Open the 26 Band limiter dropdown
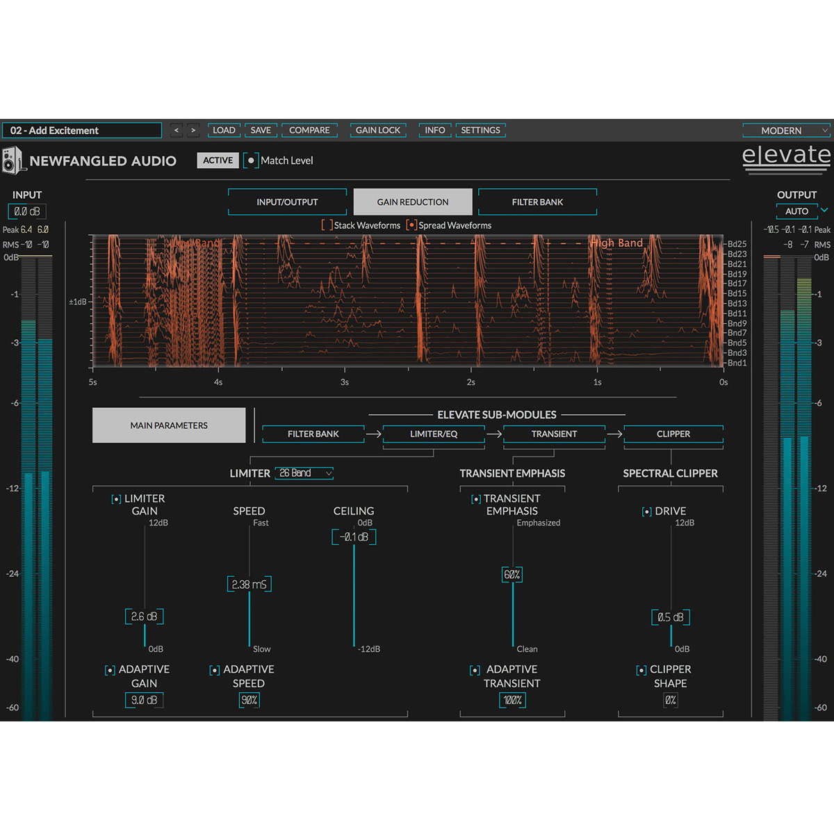Viewport: 834px width, 834px height. [304, 473]
